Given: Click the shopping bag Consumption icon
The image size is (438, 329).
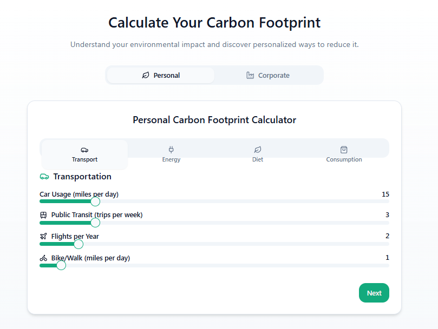Looking at the screenshot, I should coord(344,150).
